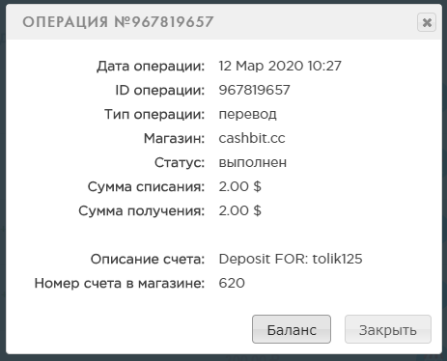
Task: Click the Статус label
Action: 180,162
